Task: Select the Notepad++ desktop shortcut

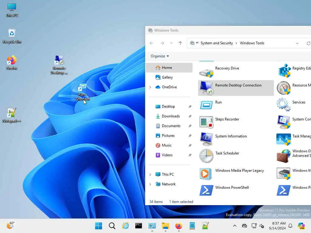Action: pyautogui.click(x=12, y=115)
